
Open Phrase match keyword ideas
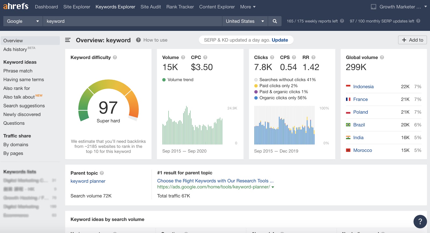[x=18, y=71]
